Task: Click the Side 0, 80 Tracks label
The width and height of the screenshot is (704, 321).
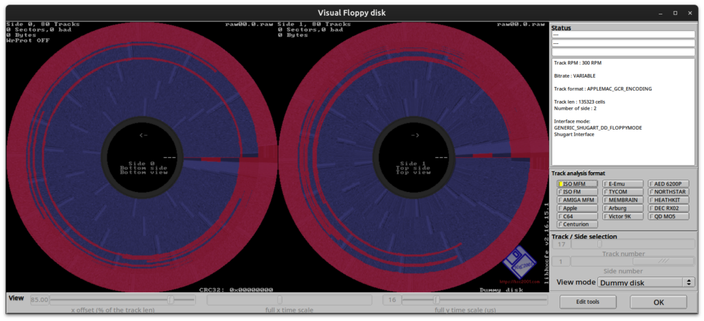Action: (x=43, y=24)
